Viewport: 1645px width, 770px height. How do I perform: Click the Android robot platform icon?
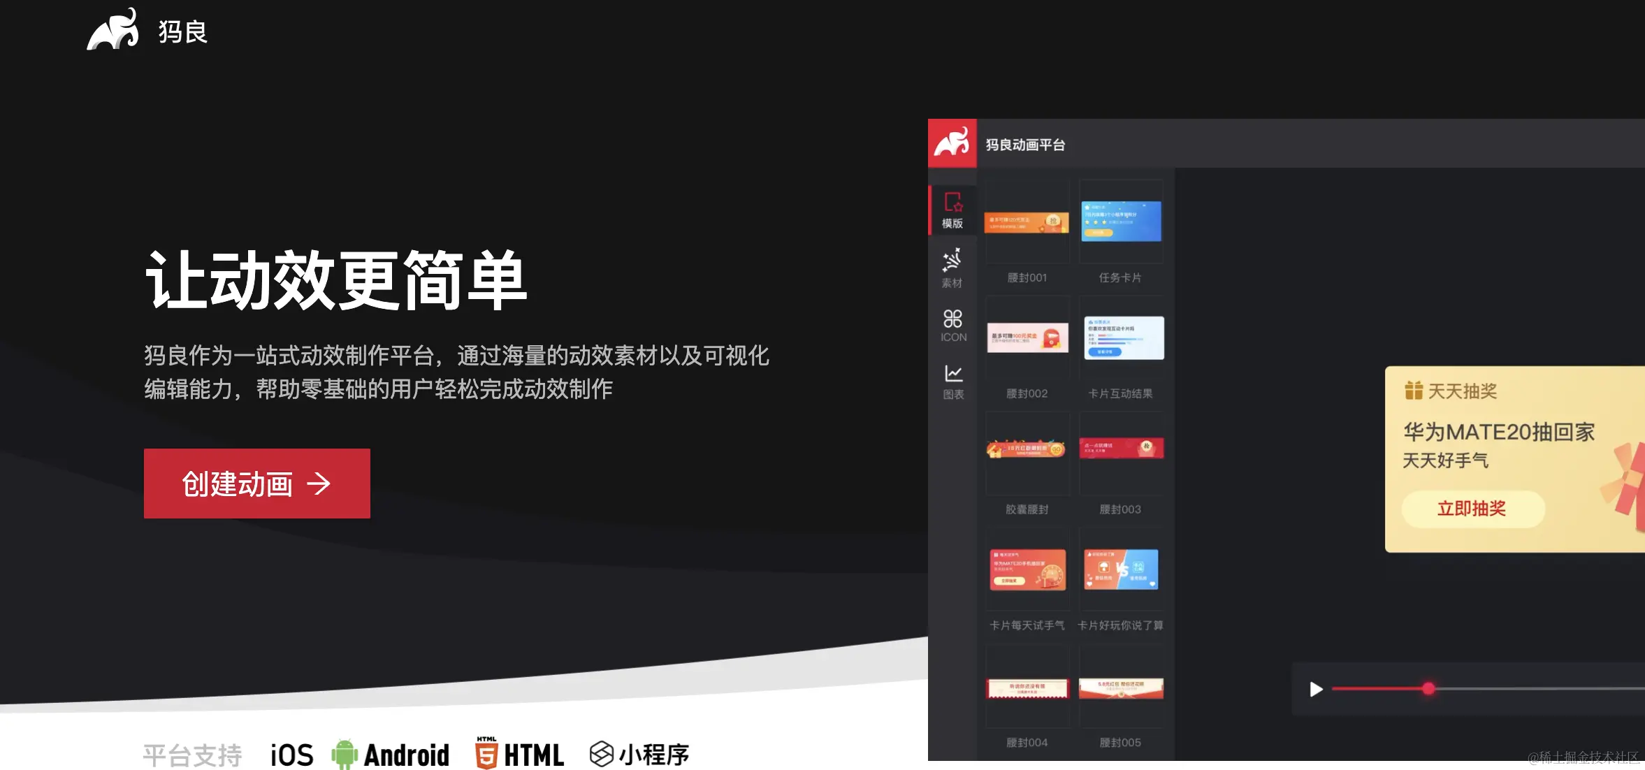point(344,755)
